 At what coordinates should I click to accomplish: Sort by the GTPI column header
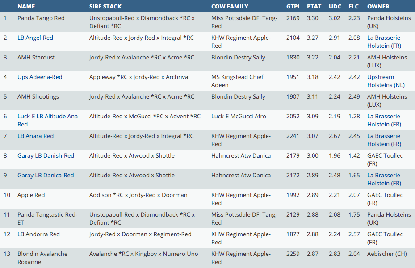coord(293,7)
